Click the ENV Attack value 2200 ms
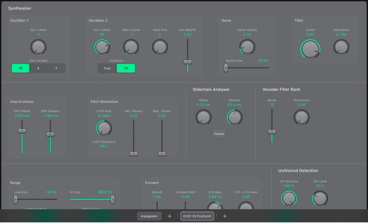This screenshot has width=368, height=223. [x=22, y=116]
